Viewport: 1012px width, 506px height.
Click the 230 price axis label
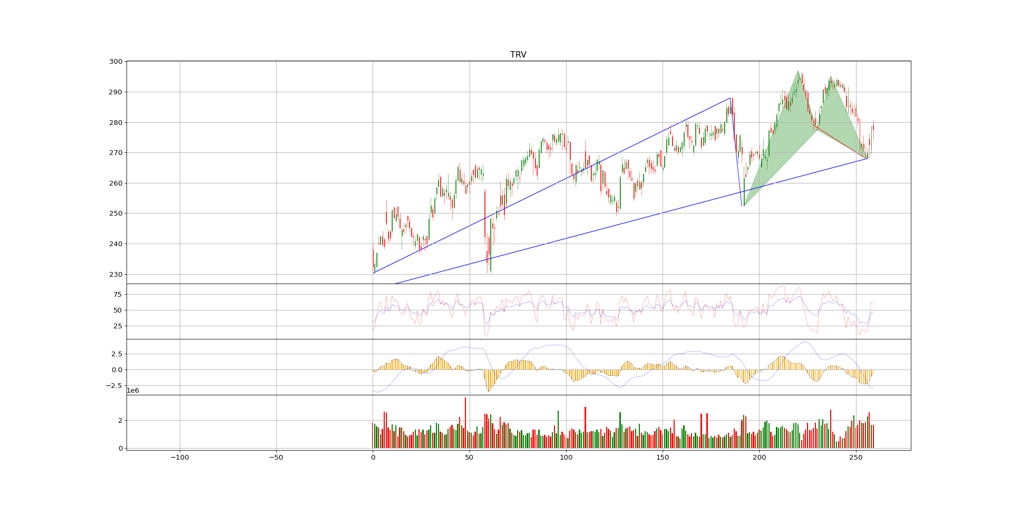click(x=116, y=275)
